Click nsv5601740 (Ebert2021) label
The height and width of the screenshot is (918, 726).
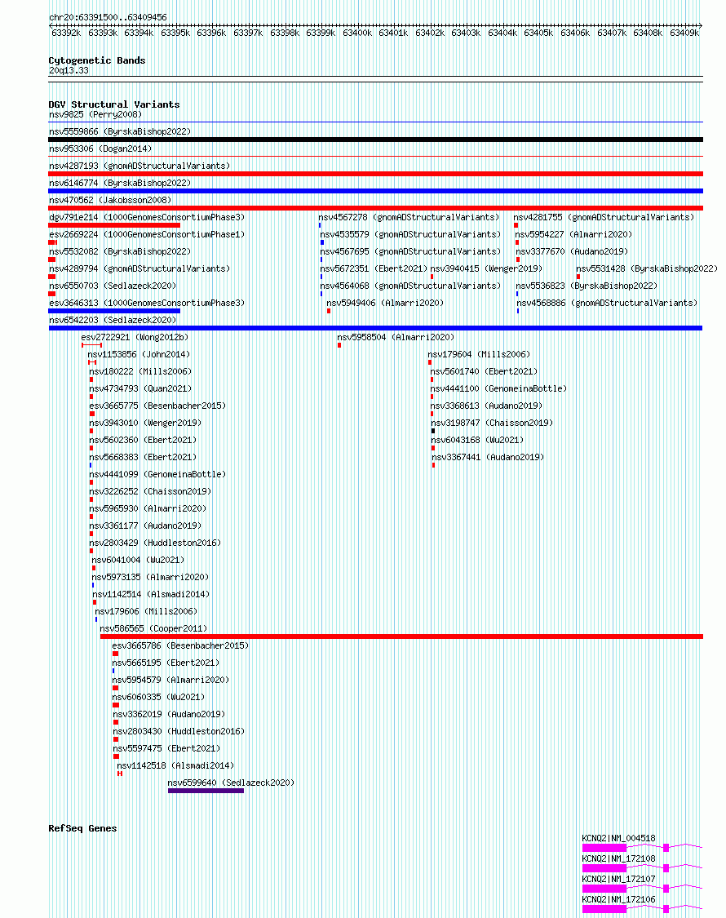485,371
